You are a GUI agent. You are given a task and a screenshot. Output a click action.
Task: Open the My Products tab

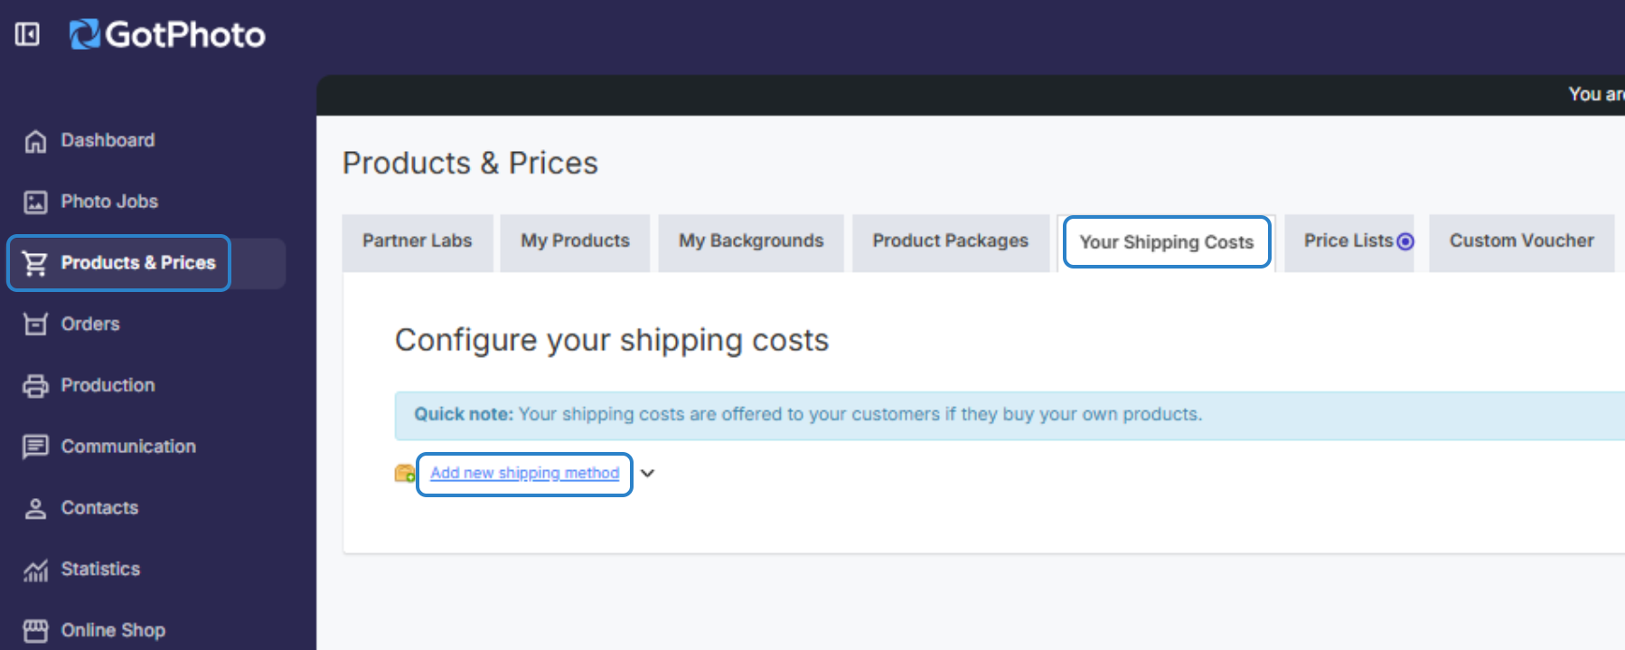click(x=575, y=240)
